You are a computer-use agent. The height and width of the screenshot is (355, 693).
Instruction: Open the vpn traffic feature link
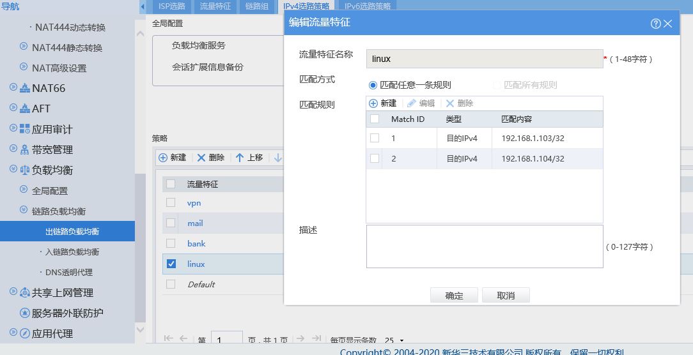(194, 202)
